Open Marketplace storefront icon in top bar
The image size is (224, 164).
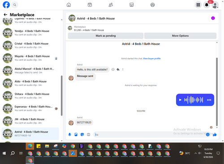132,5
